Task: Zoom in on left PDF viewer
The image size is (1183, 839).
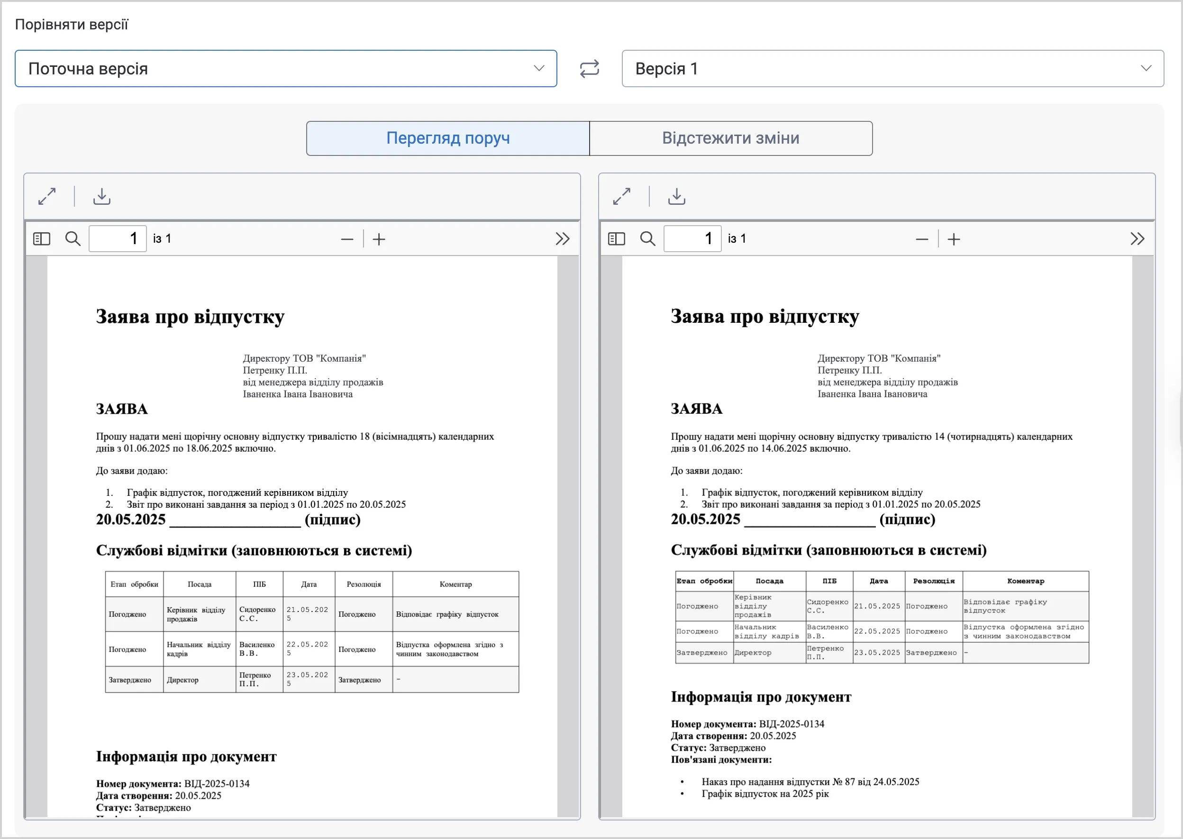Action: coord(379,239)
